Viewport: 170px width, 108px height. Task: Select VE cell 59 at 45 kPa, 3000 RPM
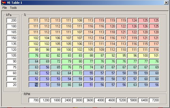coord(77,79)
